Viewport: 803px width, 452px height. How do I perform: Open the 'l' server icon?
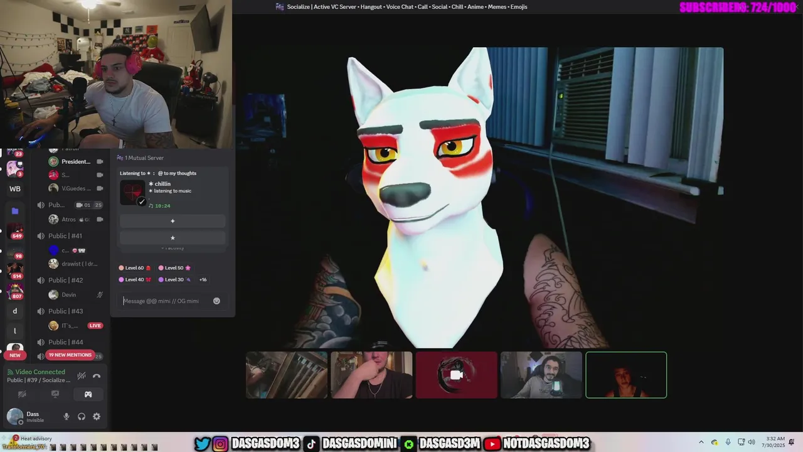tap(15, 331)
